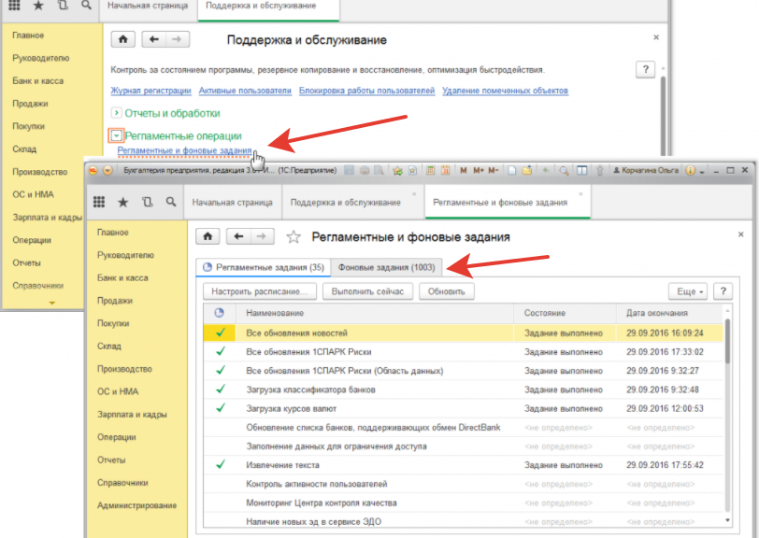Viewport: 759px width, 538px height.
Task: Open Начальная страница tab in the back window
Action: (148, 6)
